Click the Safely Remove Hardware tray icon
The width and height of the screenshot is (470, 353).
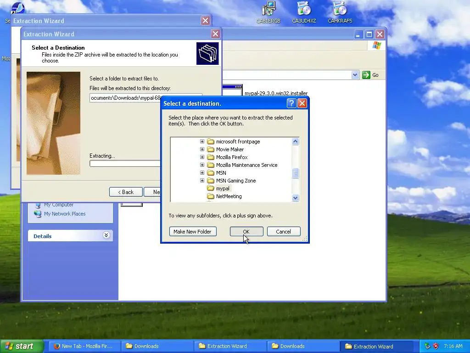(427, 346)
